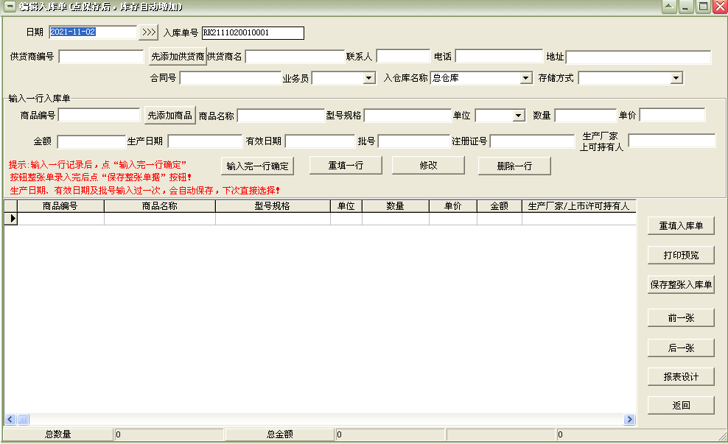Click 重填入库单 button
The image size is (728, 444).
(681, 226)
